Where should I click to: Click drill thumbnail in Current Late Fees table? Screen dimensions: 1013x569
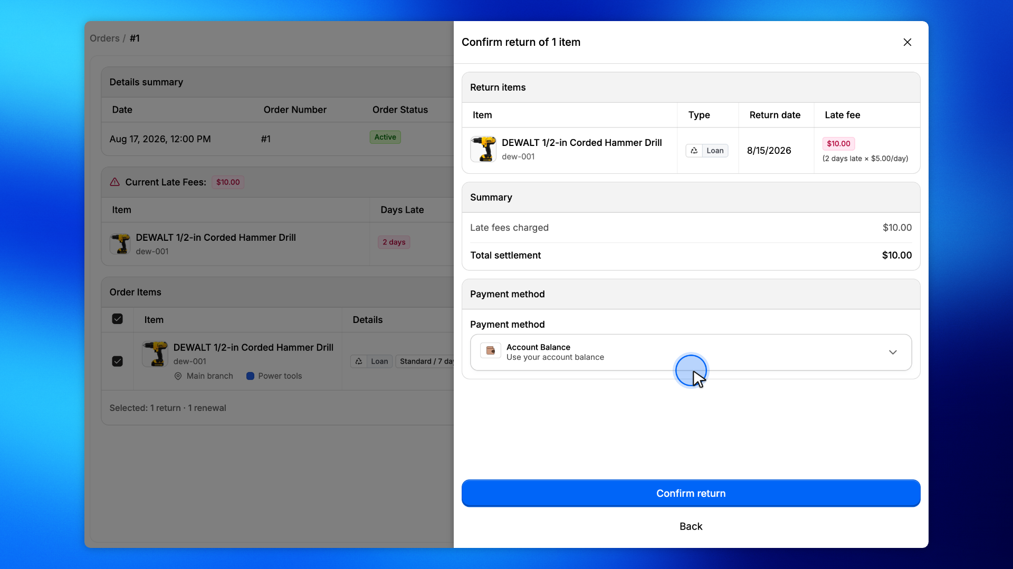click(x=120, y=244)
